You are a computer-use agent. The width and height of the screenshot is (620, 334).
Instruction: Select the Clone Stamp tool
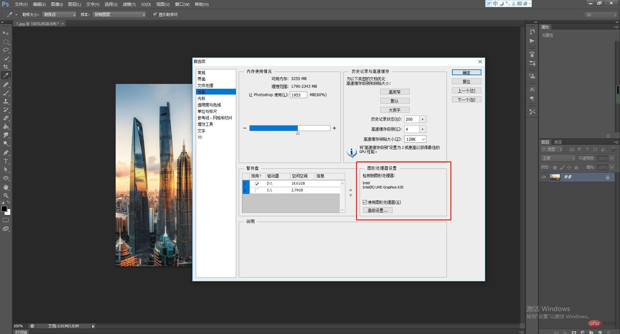tap(6, 101)
